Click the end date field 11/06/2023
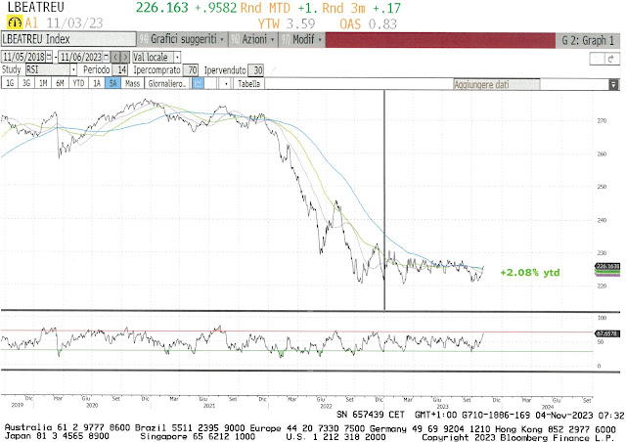 [81, 57]
